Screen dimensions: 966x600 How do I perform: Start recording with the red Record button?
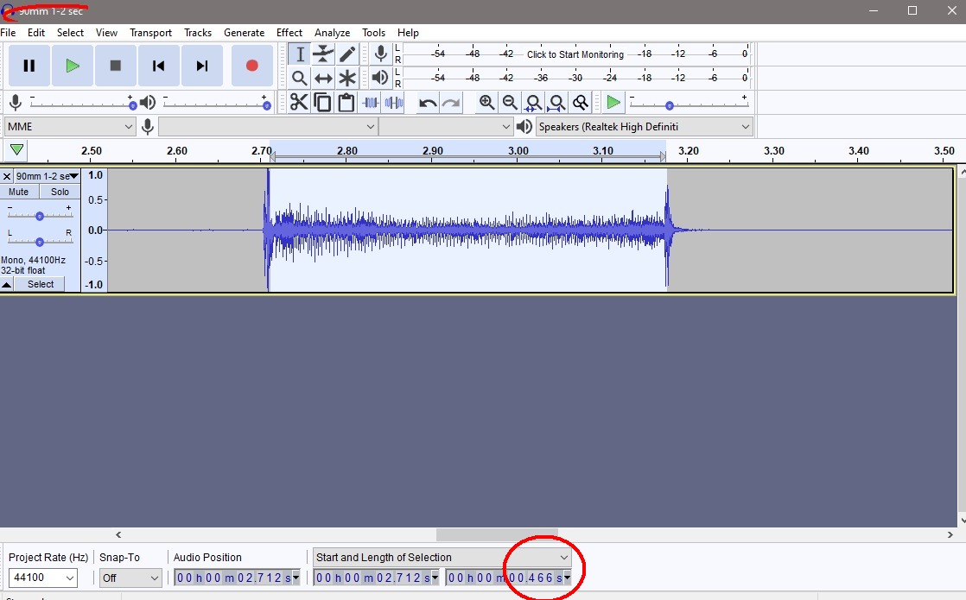[252, 66]
